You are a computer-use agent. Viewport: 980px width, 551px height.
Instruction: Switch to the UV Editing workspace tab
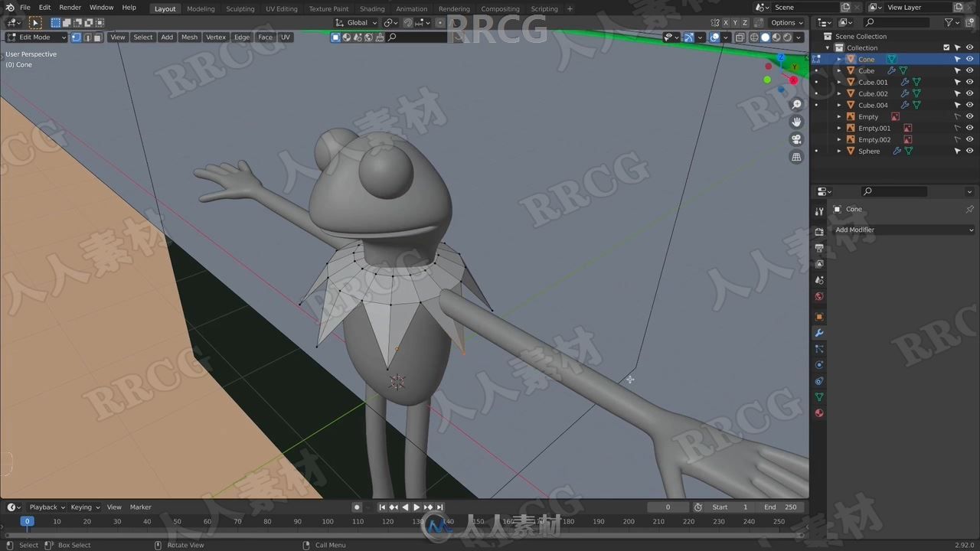tap(281, 9)
